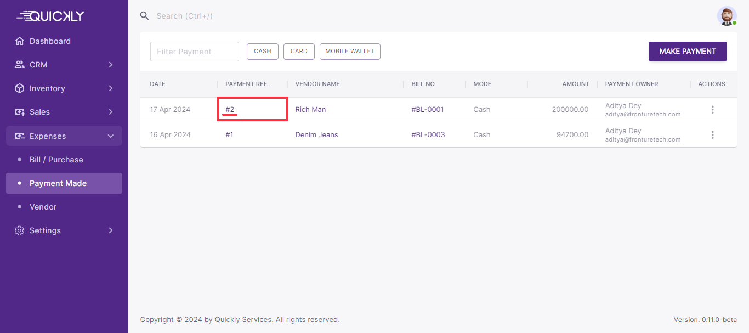Open actions menu for Rich Man payment
The height and width of the screenshot is (333, 749).
(712, 110)
